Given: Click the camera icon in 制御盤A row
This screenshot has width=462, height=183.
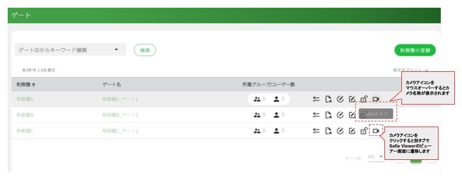Looking at the screenshot, I should [376, 99].
